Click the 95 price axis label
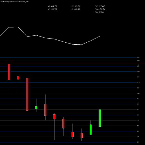This screenshot has width=145, height=145. click(138, 99)
